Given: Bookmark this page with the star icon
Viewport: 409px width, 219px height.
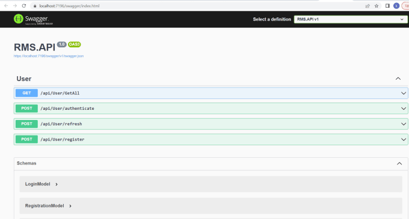Looking at the screenshot, I should pos(377,6).
